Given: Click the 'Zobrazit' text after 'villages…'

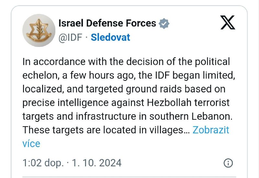Looking at the screenshot, I should pos(211,130).
